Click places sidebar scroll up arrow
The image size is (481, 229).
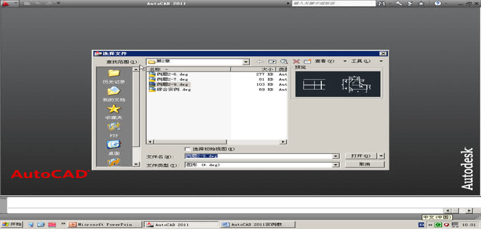pyautogui.click(x=136, y=70)
